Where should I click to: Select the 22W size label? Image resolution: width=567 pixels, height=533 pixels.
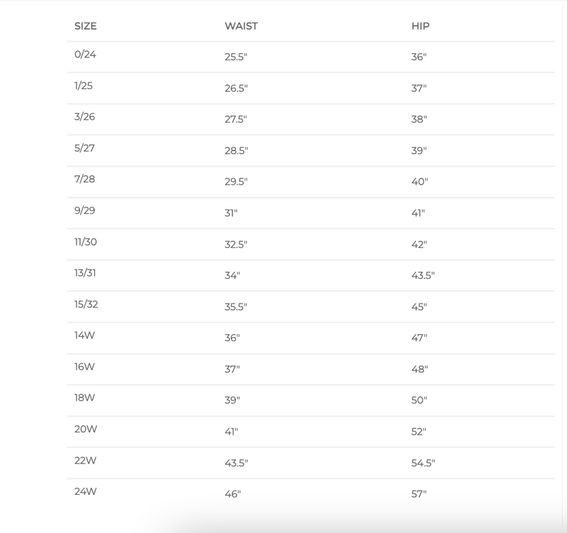pyautogui.click(x=85, y=459)
